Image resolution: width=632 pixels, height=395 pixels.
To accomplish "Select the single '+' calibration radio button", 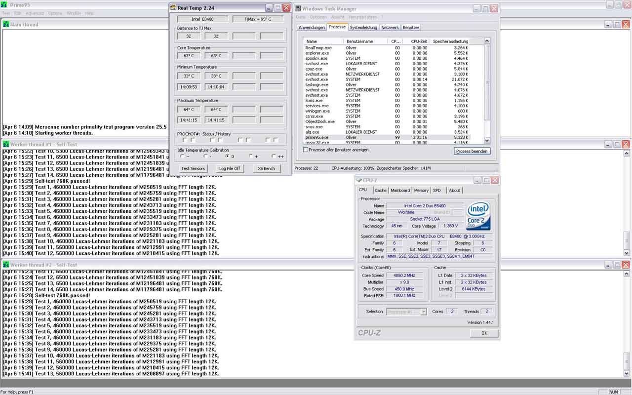I will (x=251, y=156).
